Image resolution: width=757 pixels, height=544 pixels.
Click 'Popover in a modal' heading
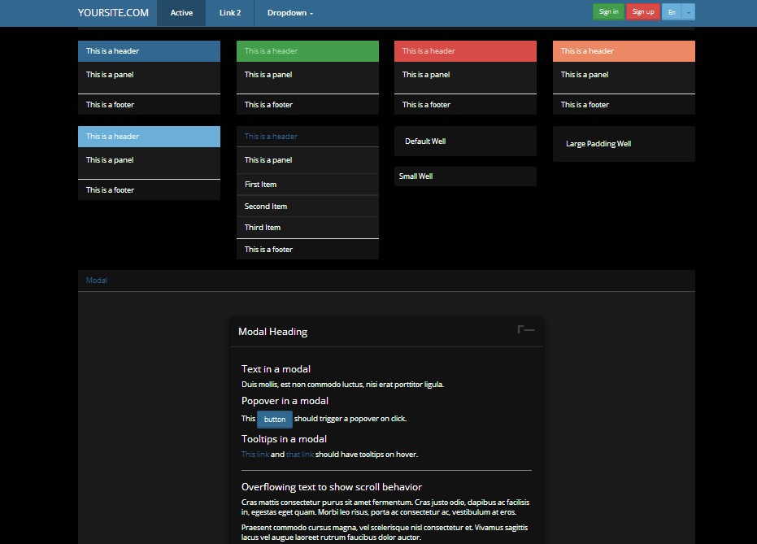coord(285,401)
